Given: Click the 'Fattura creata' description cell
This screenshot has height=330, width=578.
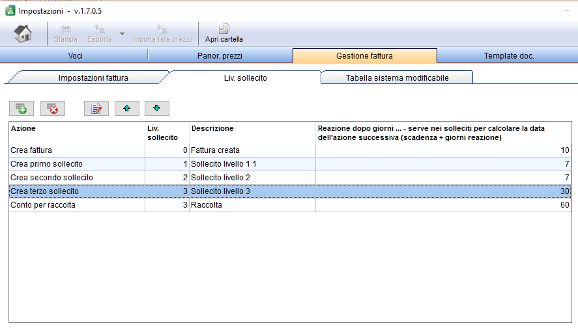Looking at the screenshot, I should [x=252, y=150].
